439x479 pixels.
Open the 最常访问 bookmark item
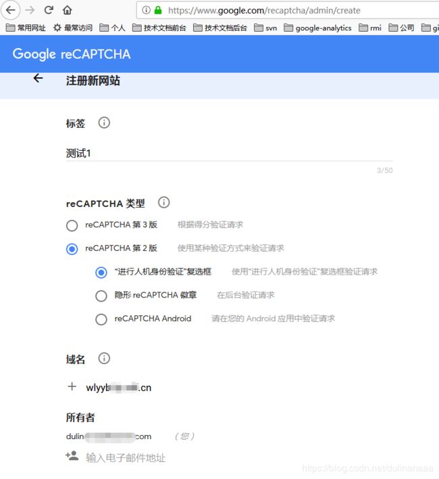coord(73,28)
